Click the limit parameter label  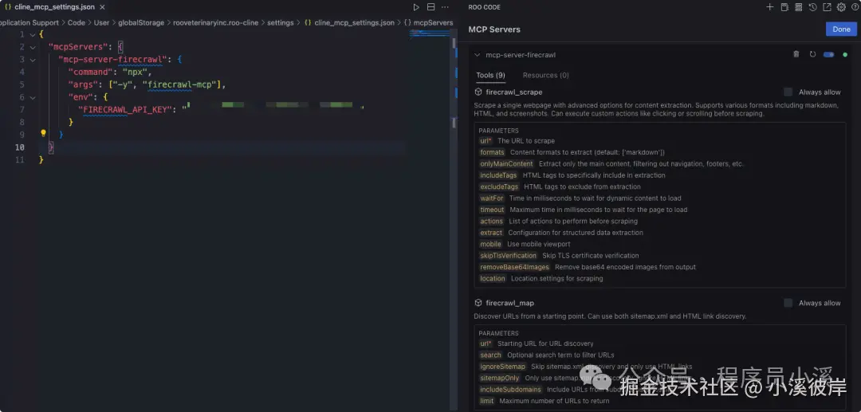(x=486, y=401)
